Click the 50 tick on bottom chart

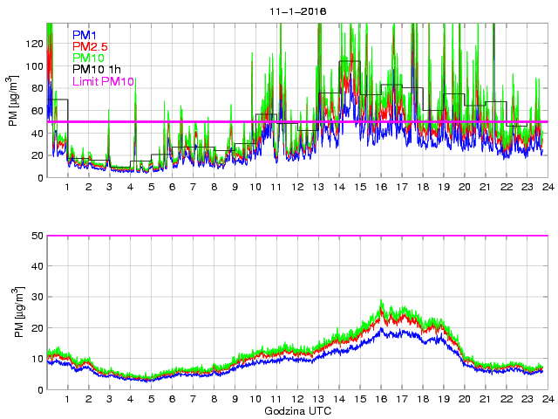point(37,236)
